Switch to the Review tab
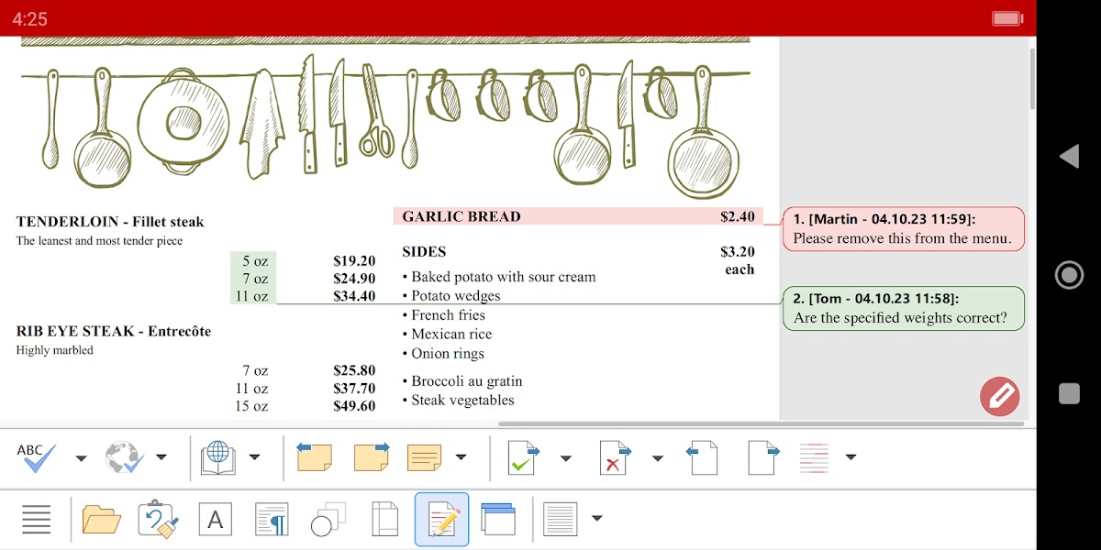This screenshot has width=1101, height=550. [x=441, y=519]
